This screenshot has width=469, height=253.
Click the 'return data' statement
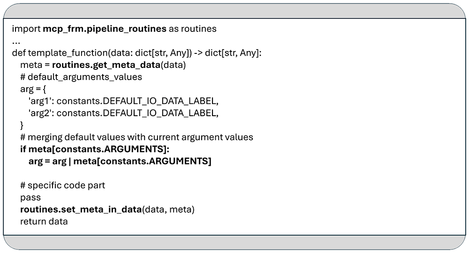point(44,221)
